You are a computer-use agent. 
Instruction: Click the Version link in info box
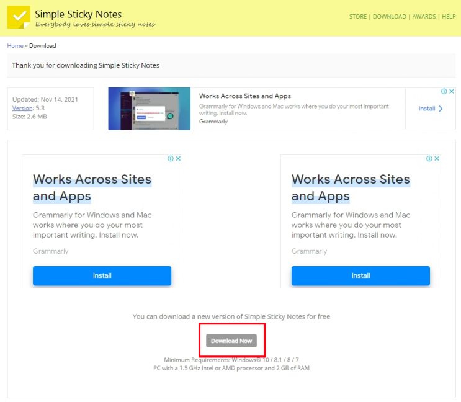click(22, 108)
